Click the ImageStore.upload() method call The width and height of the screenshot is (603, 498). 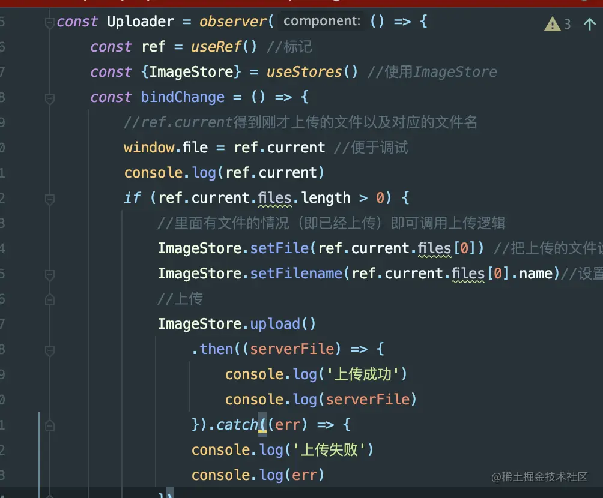275,323
